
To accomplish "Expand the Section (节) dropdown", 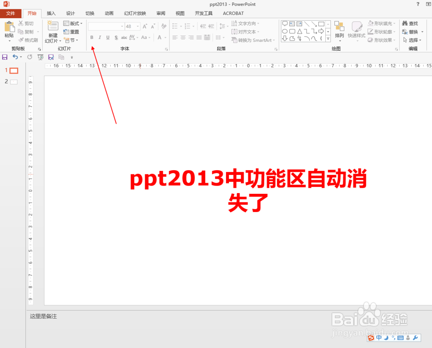I will click(71, 40).
